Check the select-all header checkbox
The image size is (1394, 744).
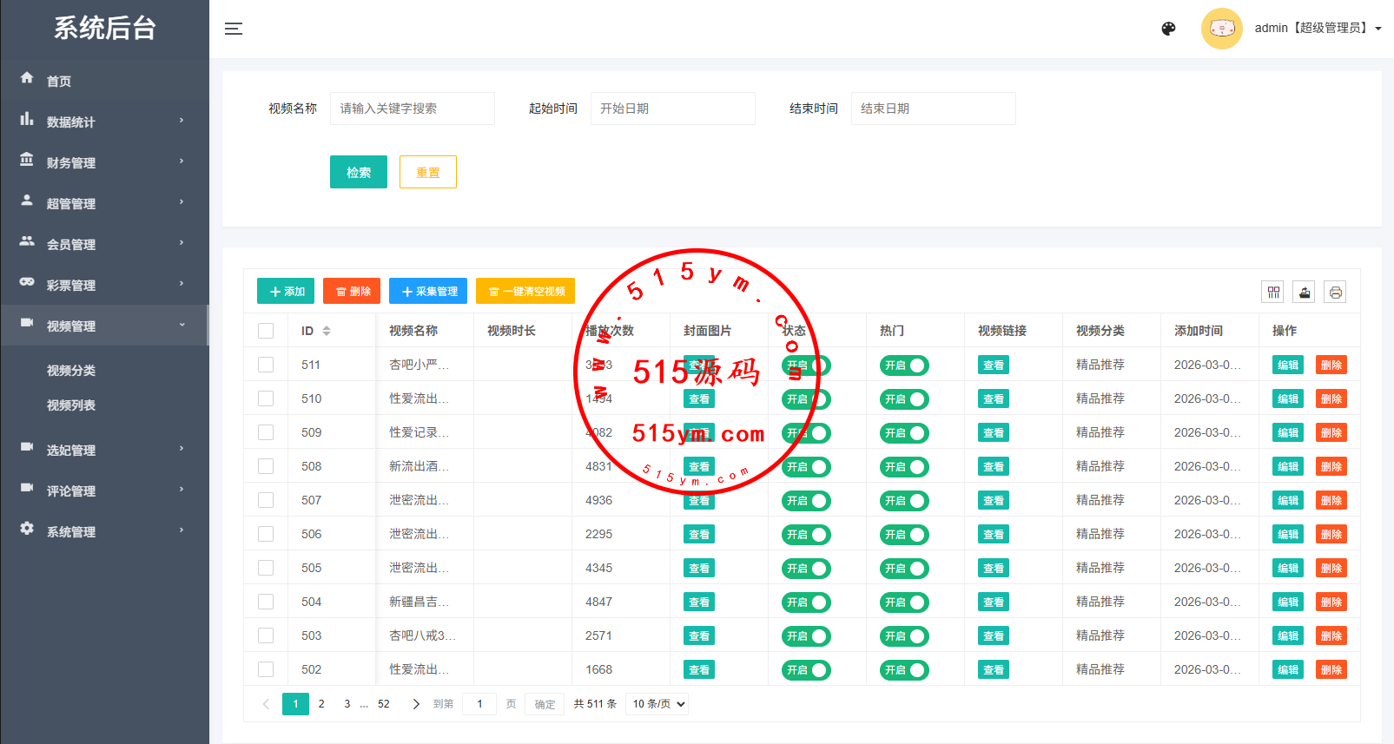coord(266,331)
